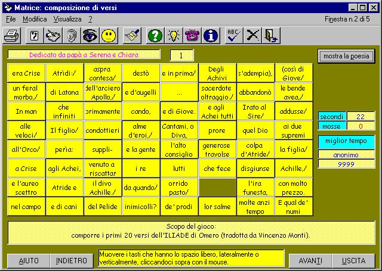The height and width of the screenshot is (271, 382).
Task: Open help with green question mark icon
Action: [155, 36]
